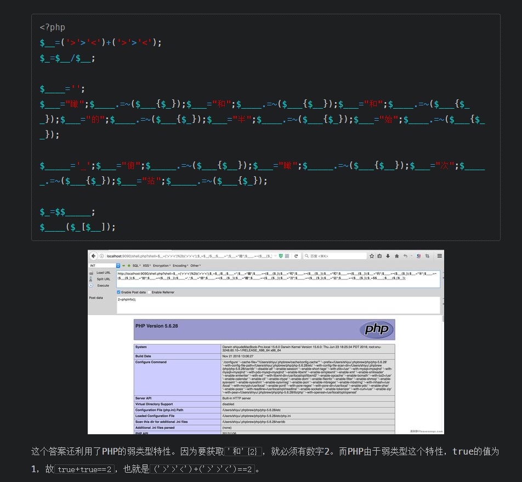This screenshot has width=522, height=482.
Task: Open the Encoding dropdown
Action: click(179, 265)
